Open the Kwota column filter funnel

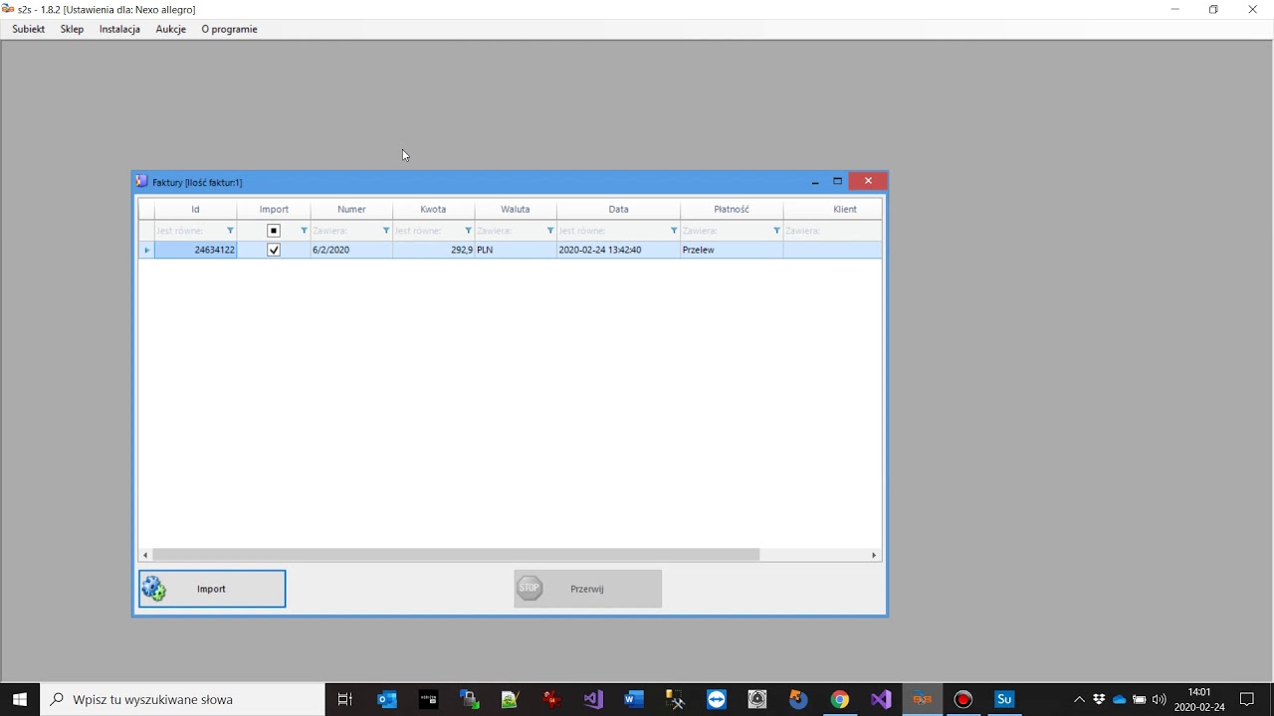pyautogui.click(x=468, y=231)
